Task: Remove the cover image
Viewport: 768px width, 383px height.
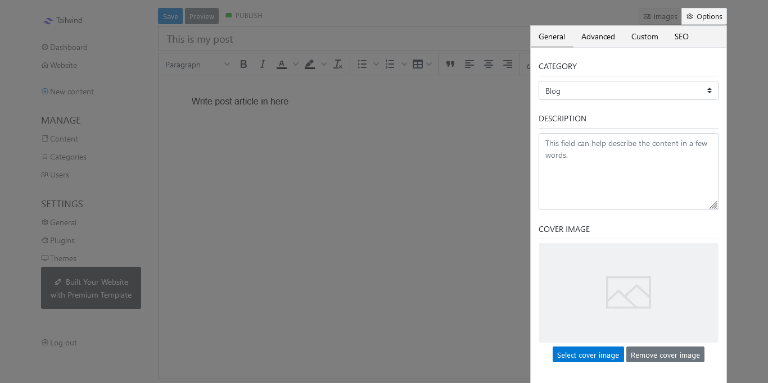Action: (x=665, y=354)
